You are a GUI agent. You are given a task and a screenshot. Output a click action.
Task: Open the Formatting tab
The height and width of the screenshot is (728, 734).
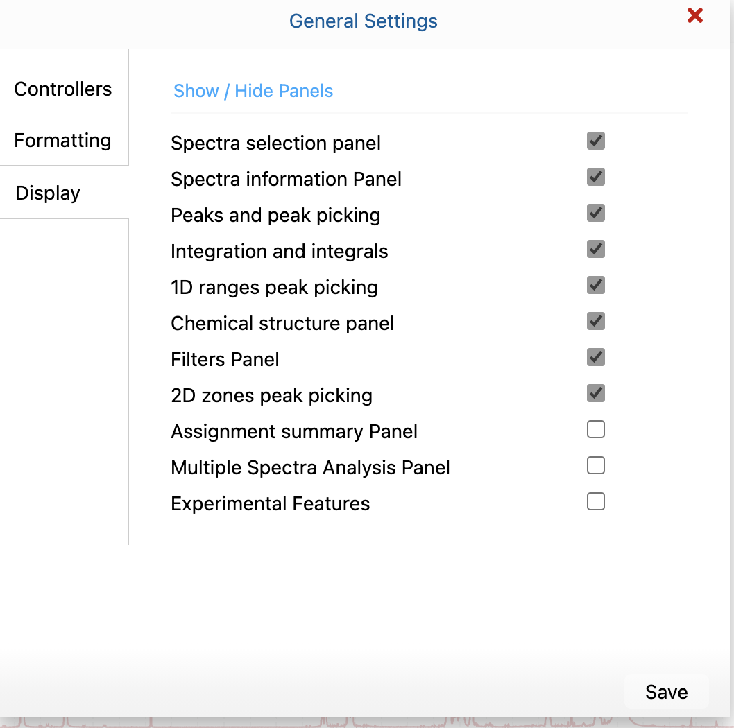click(62, 140)
